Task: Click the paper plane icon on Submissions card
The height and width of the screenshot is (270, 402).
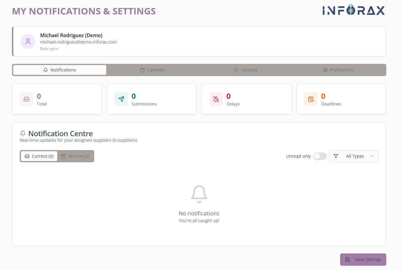Action: [121, 99]
